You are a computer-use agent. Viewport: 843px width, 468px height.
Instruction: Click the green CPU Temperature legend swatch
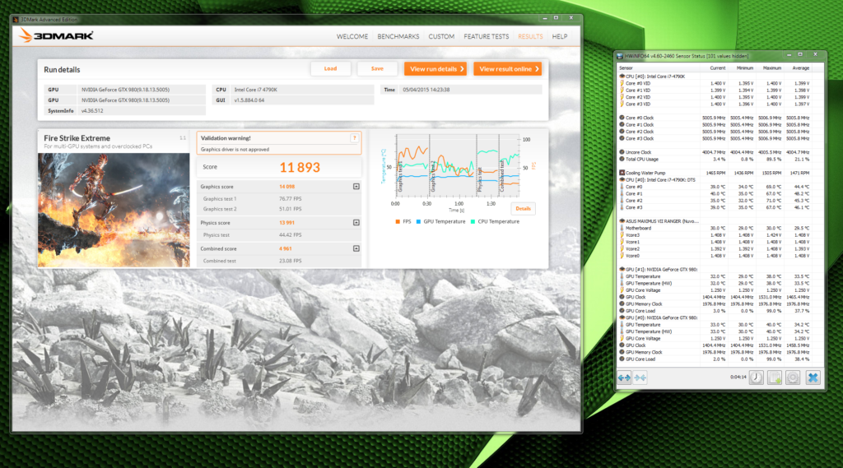(x=473, y=221)
